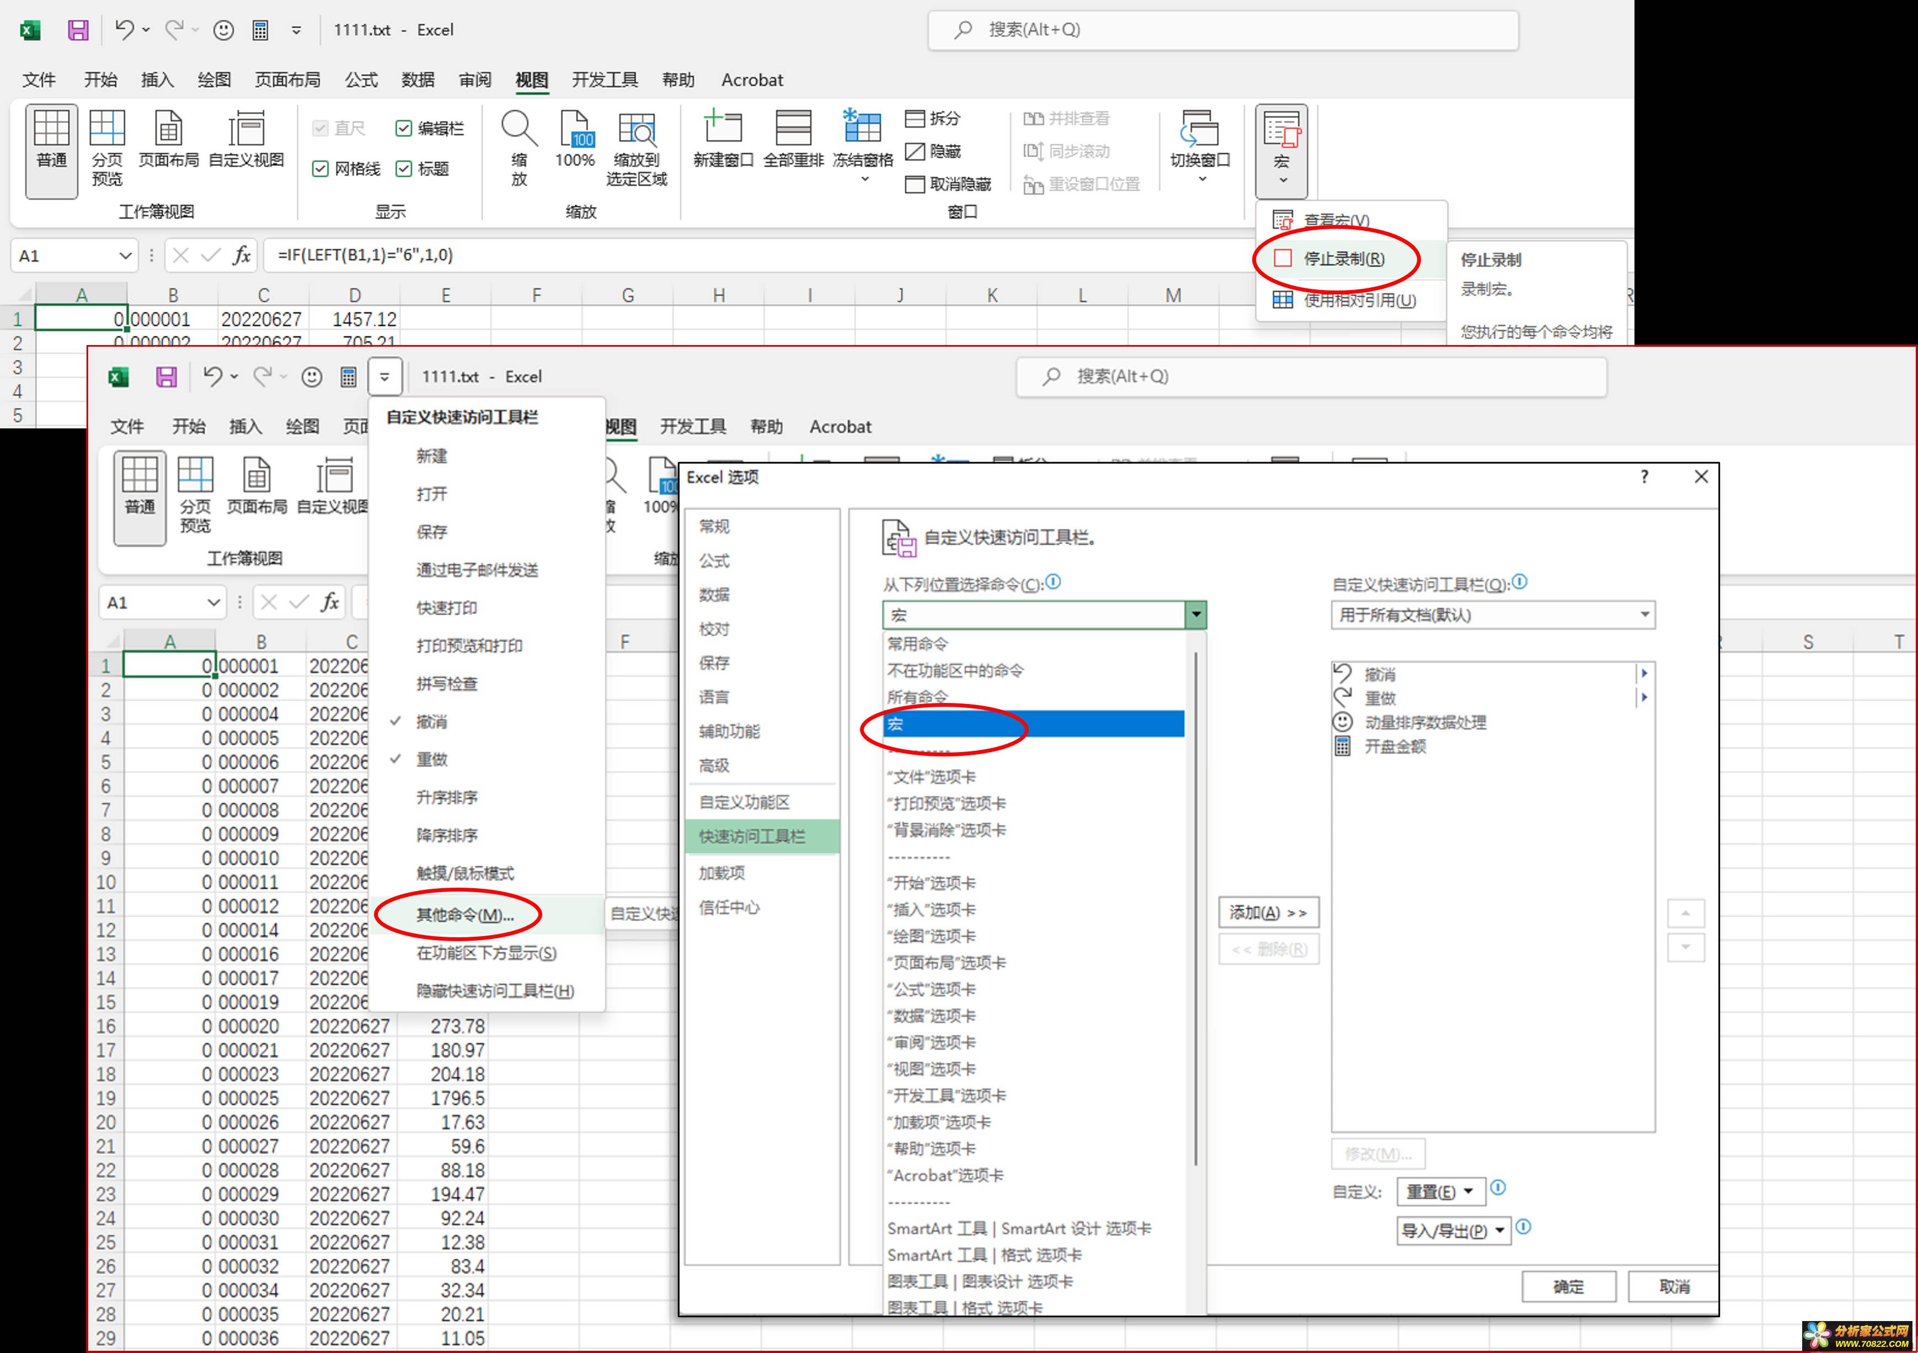The height and width of the screenshot is (1353, 1918).
Task: Open 用于所有文档(默认) dropdown
Action: tap(1644, 615)
